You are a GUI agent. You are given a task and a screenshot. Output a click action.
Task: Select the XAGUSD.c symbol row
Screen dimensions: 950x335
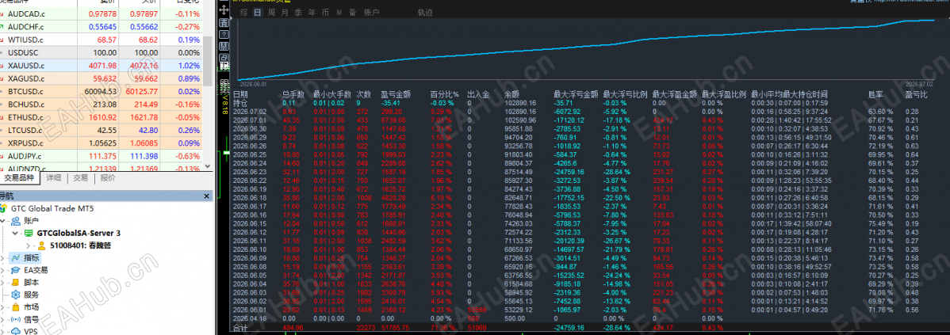coord(102,78)
